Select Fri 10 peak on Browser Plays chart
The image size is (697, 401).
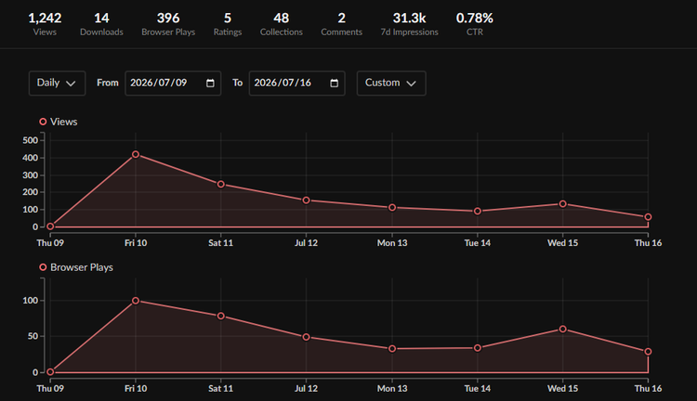pos(136,301)
